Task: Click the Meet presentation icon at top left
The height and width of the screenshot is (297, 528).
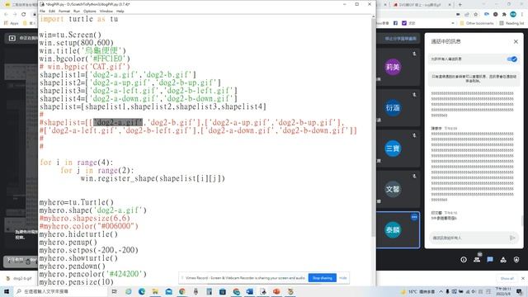Action: click(12, 38)
